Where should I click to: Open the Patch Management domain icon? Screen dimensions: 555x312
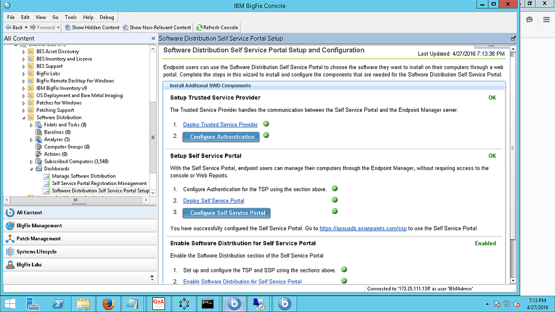click(9, 239)
